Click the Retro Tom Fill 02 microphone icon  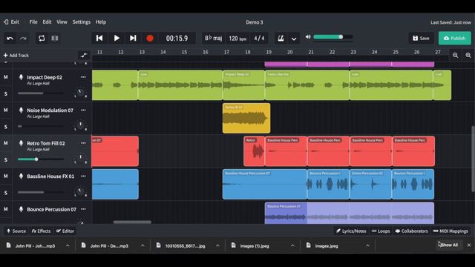pyautogui.click(x=21, y=143)
